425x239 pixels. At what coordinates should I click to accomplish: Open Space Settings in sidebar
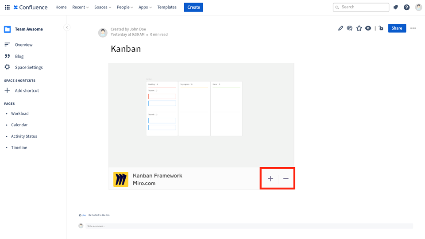coord(29,67)
